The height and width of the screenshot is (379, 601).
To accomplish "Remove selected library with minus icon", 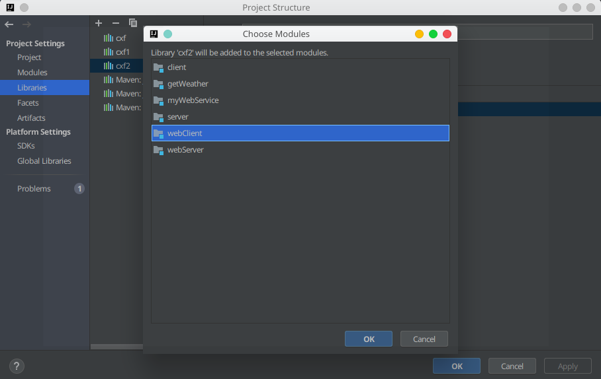I will [116, 23].
